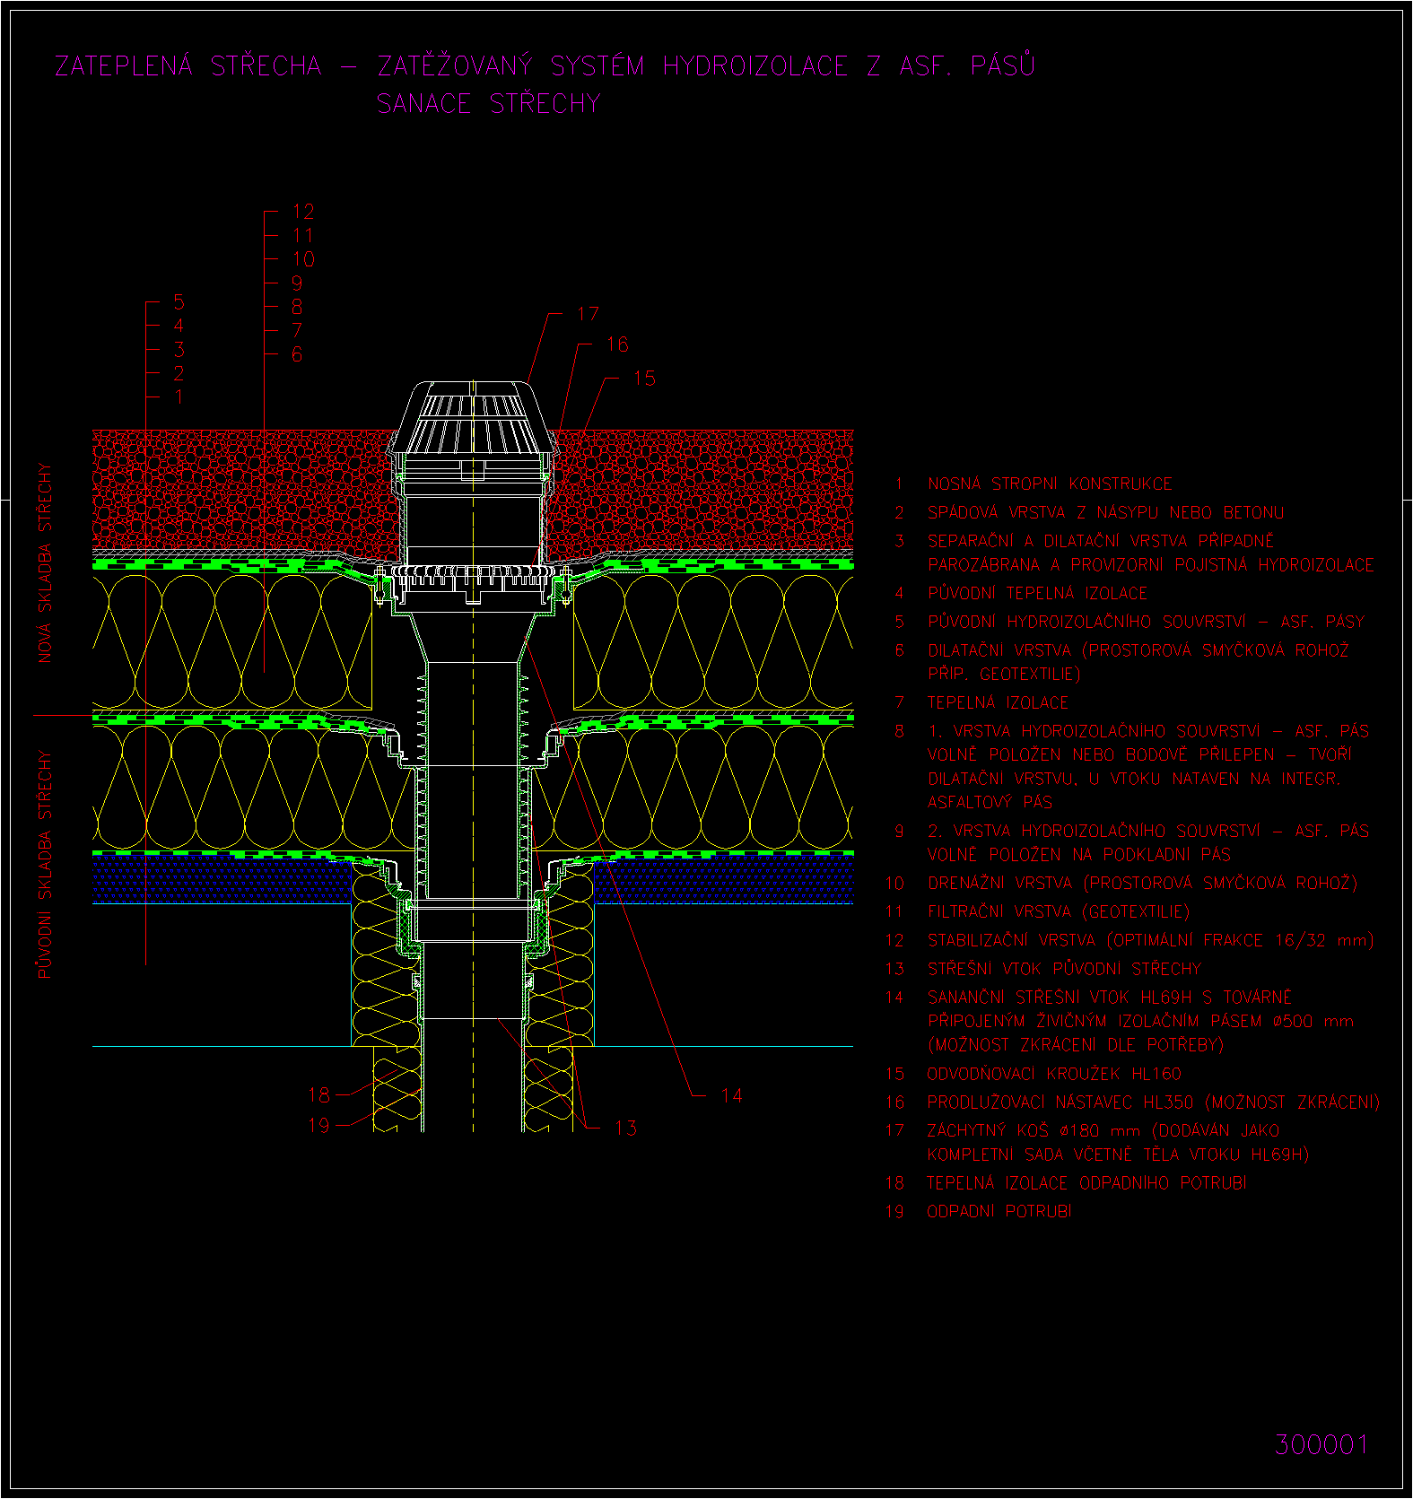Click the subtitle 'SANACE STŘECHY'

tap(488, 104)
